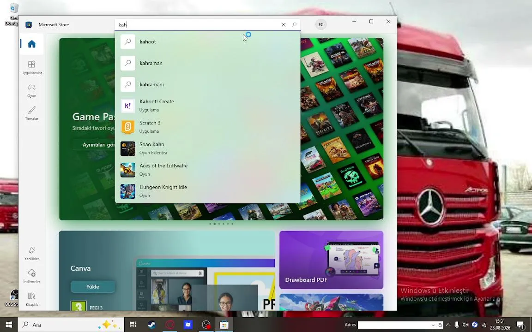Screen dimensions: 532x332
Task: Open OBS Studio desktop shortcut
Action: click(13, 298)
